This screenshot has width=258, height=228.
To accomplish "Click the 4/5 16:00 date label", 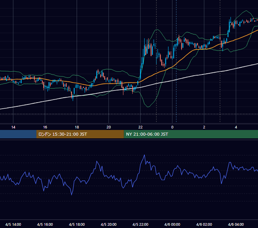I will 45,224.
